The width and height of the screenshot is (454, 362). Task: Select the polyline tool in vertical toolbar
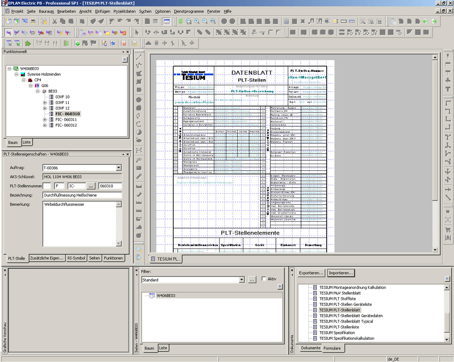139,65
